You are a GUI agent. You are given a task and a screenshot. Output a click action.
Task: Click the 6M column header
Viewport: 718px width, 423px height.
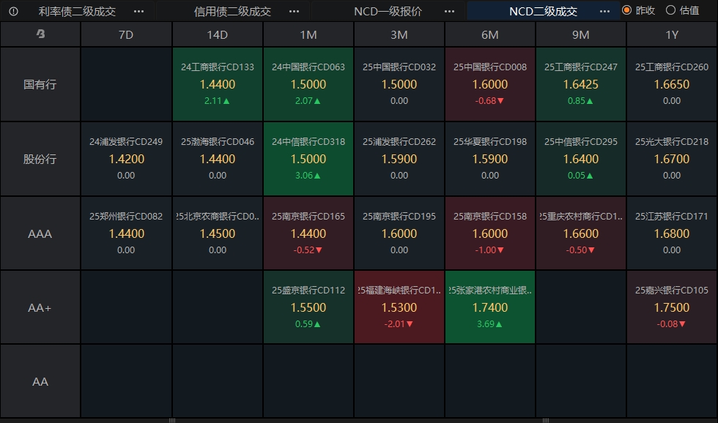click(x=490, y=34)
